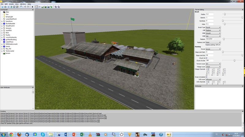Screen dimensions: 245x137
Task: Open the File menu
Action: (x=2, y=4)
